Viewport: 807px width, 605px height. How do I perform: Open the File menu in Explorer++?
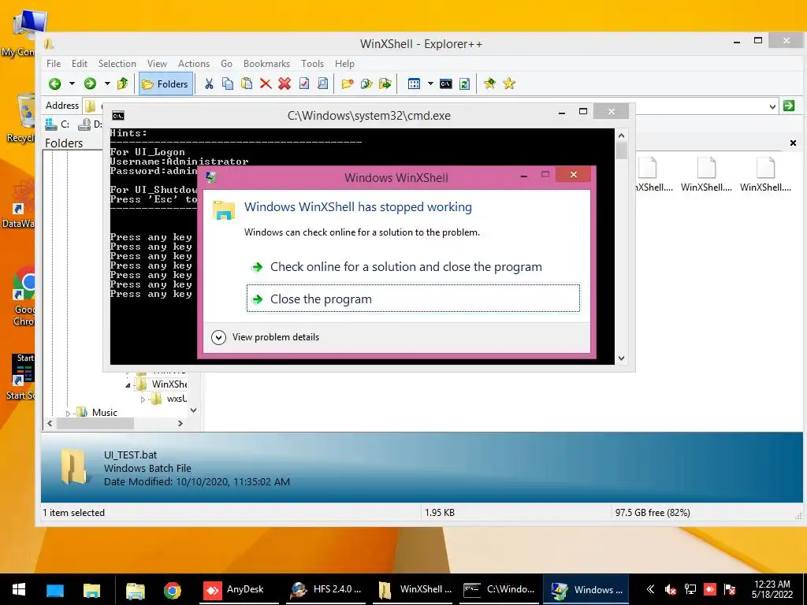(54, 64)
